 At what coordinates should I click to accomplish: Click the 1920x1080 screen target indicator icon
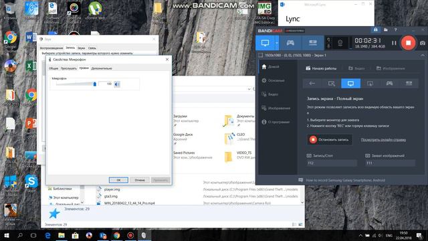click(x=261, y=55)
